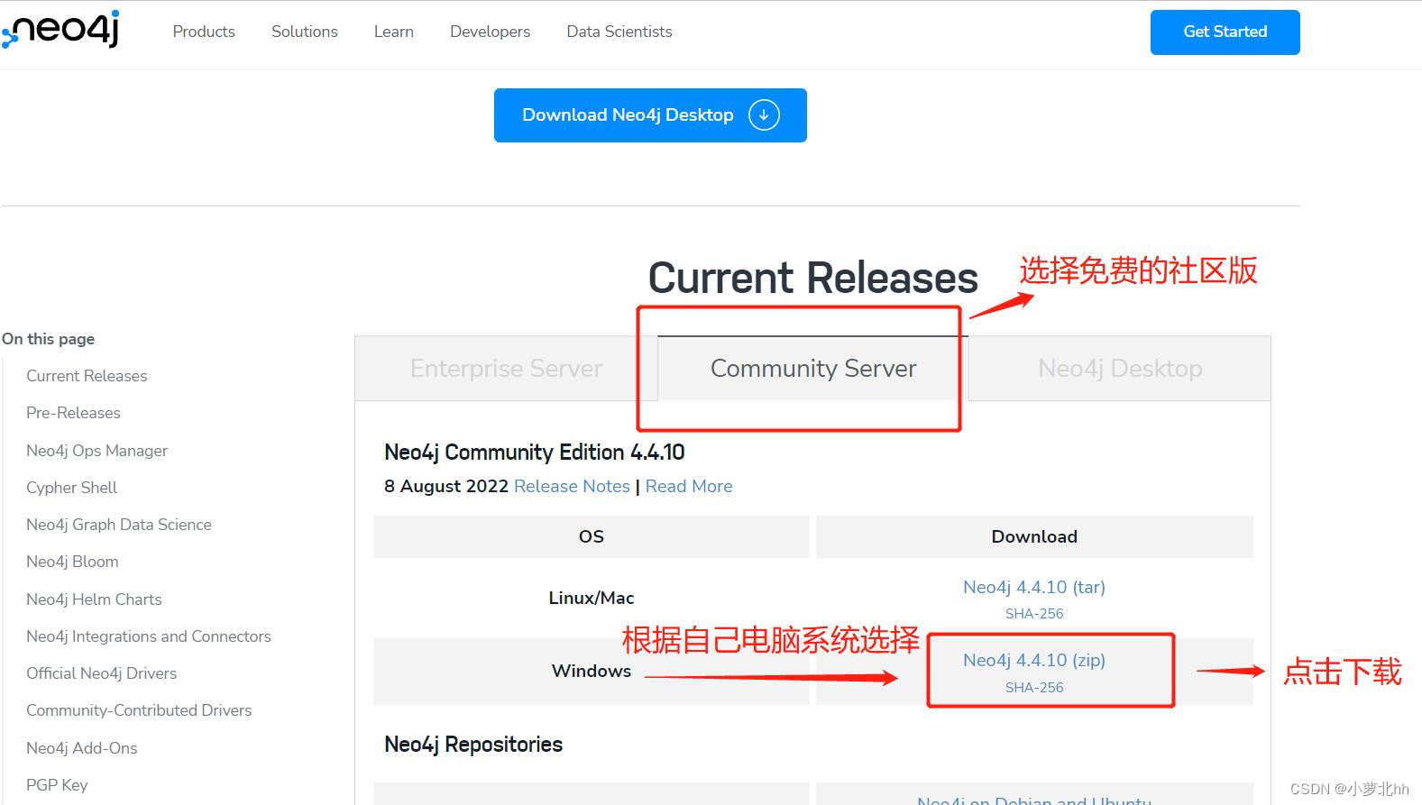Click the Neo4j Repositories heading
Image resolution: width=1422 pixels, height=805 pixels.
point(473,745)
